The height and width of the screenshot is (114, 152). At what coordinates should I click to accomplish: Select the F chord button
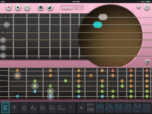(x=15, y=108)
